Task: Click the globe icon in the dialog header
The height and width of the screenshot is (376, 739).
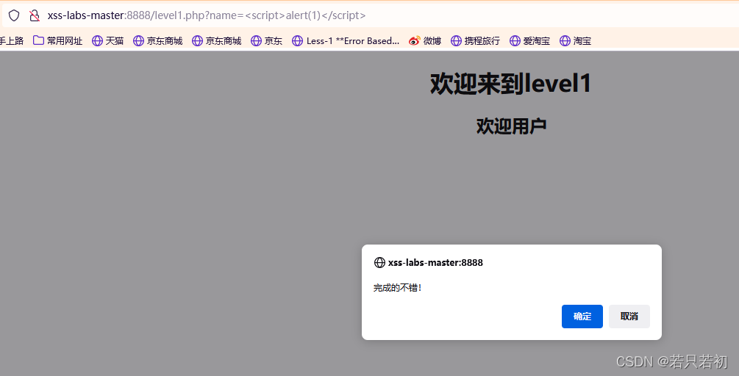Action: tap(379, 263)
